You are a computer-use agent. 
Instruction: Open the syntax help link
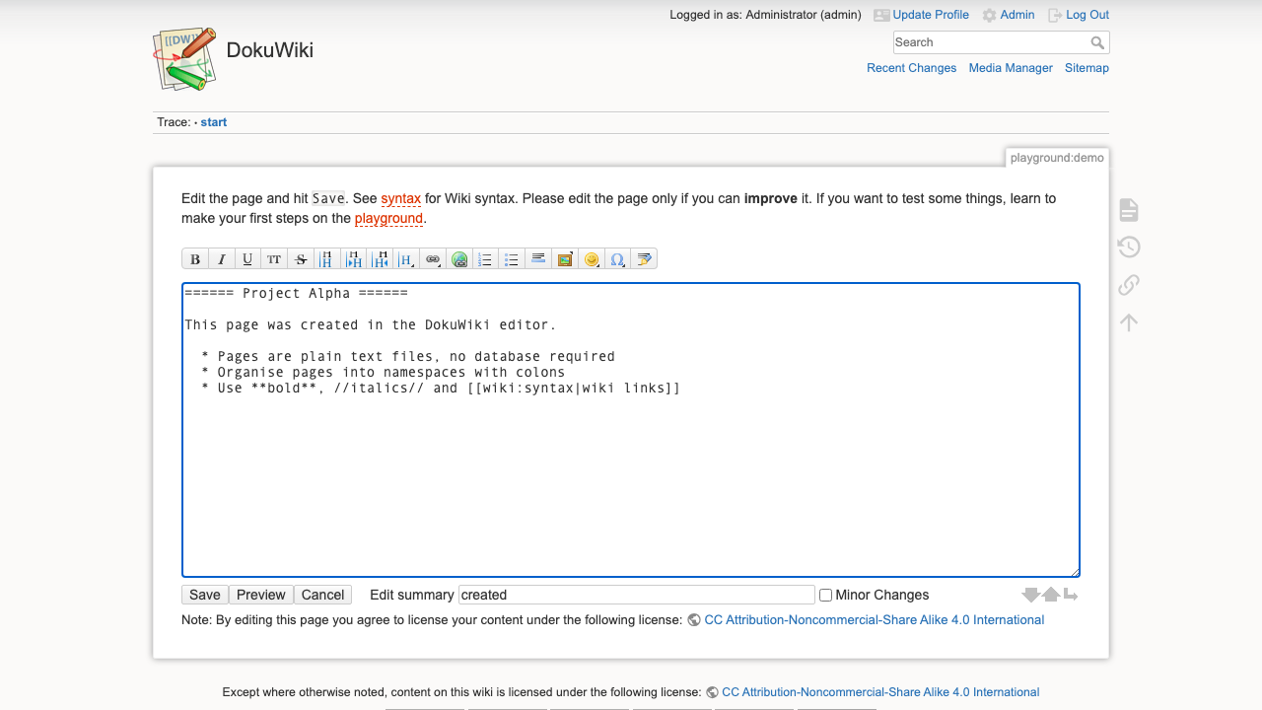tap(401, 198)
